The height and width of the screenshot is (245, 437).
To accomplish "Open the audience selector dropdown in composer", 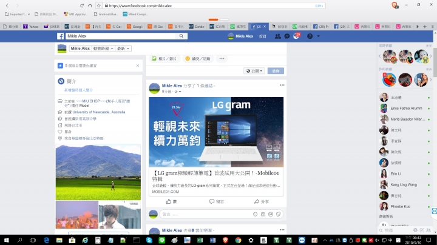I will pos(254,71).
